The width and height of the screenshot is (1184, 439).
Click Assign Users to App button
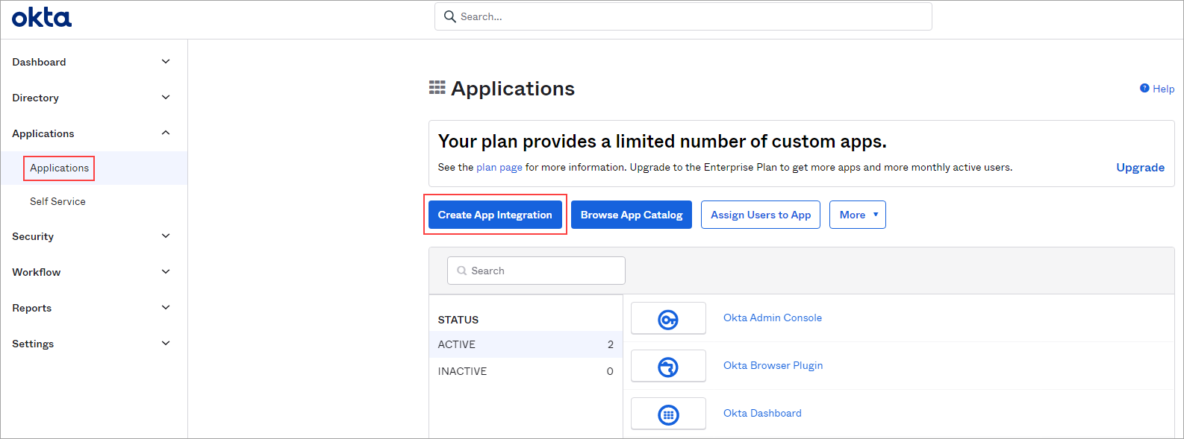pos(761,215)
